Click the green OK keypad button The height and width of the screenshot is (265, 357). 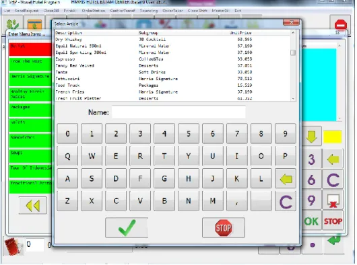click(311, 221)
